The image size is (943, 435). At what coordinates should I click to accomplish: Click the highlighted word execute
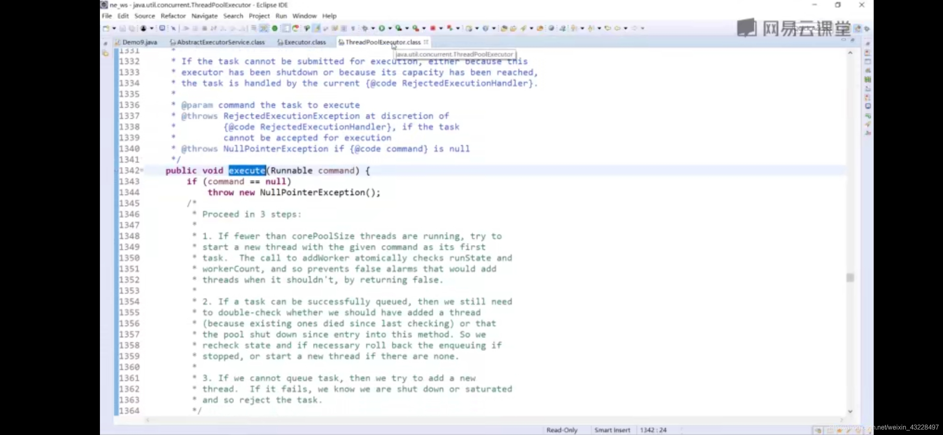[x=247, y=171]
